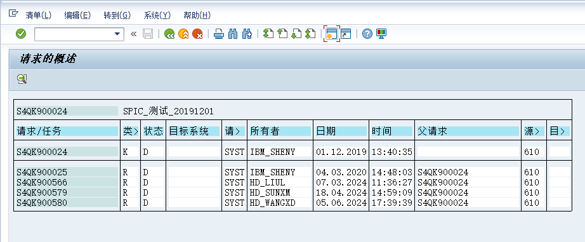
Task: Click date 04.03.2020
Action: point(341,172)
